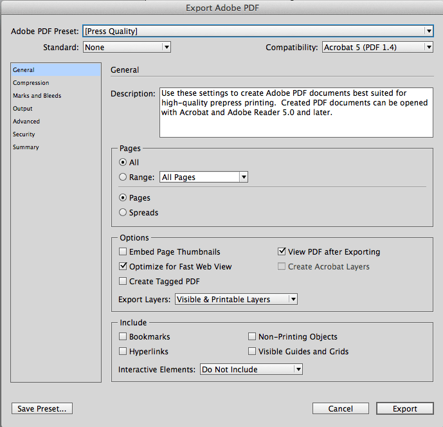The image size is (443, 427).
Task: Enable the Hyperlinks checkbox
Action: click(x=123, y=351)
